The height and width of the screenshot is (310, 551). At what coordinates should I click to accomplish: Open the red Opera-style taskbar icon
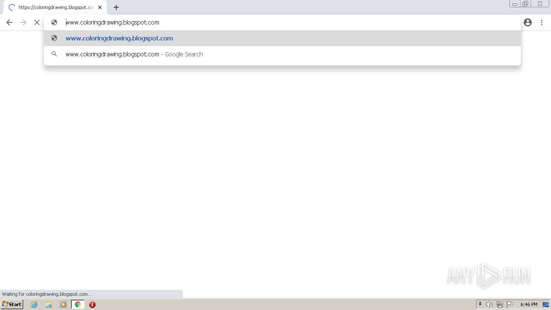point(92,304)
